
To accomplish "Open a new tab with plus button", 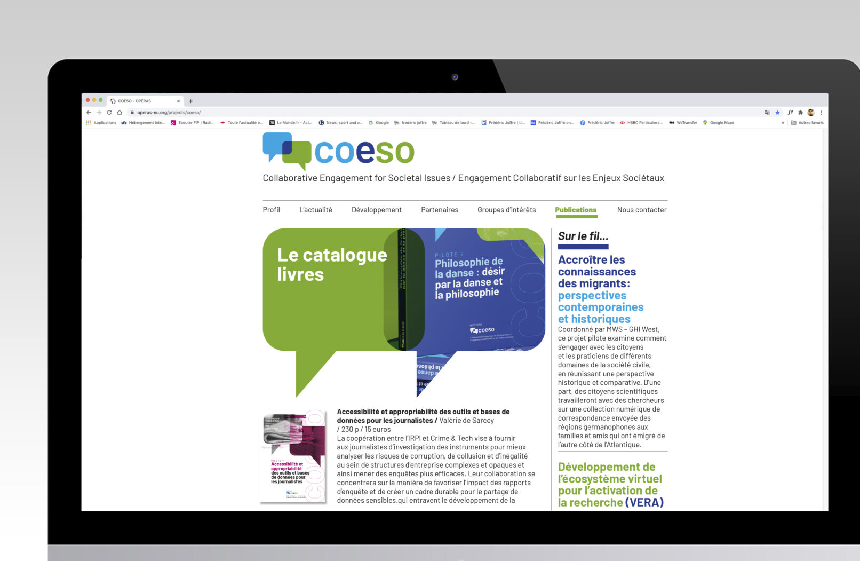I will [x=190, y=101].
